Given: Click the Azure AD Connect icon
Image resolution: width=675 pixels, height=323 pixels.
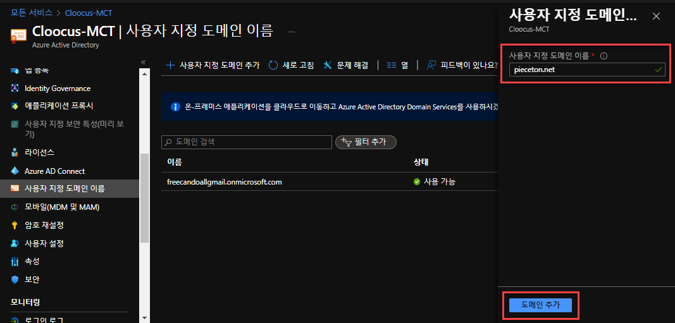Looking at the screenshot, I should point(15,171).
